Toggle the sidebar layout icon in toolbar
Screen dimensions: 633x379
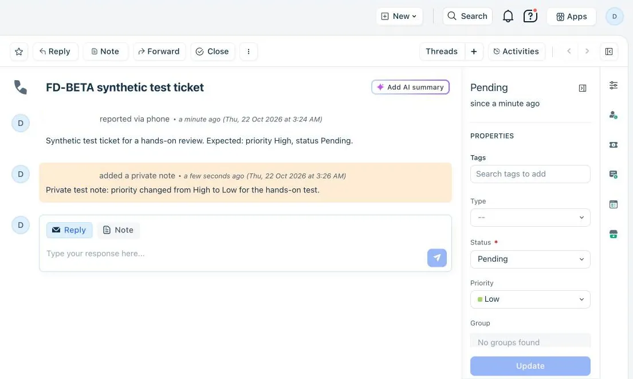coord(609,52)
